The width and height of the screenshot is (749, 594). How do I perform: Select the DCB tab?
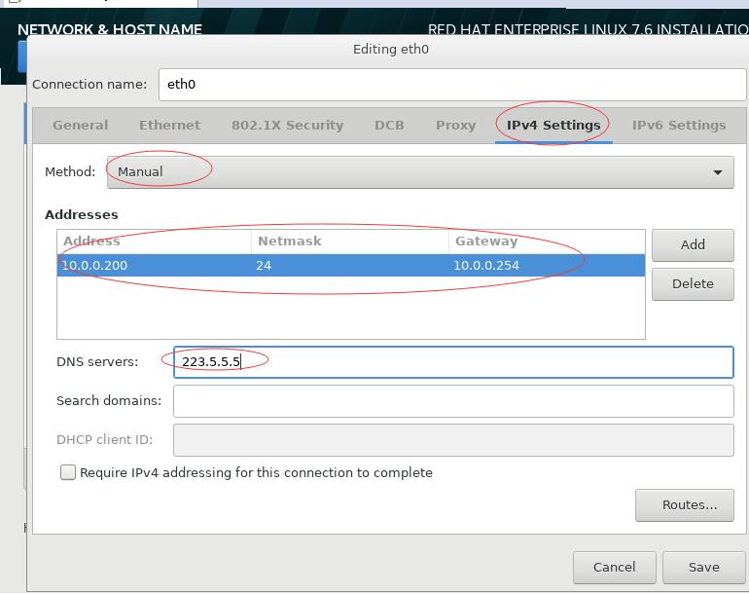click(x=389, y=125)
